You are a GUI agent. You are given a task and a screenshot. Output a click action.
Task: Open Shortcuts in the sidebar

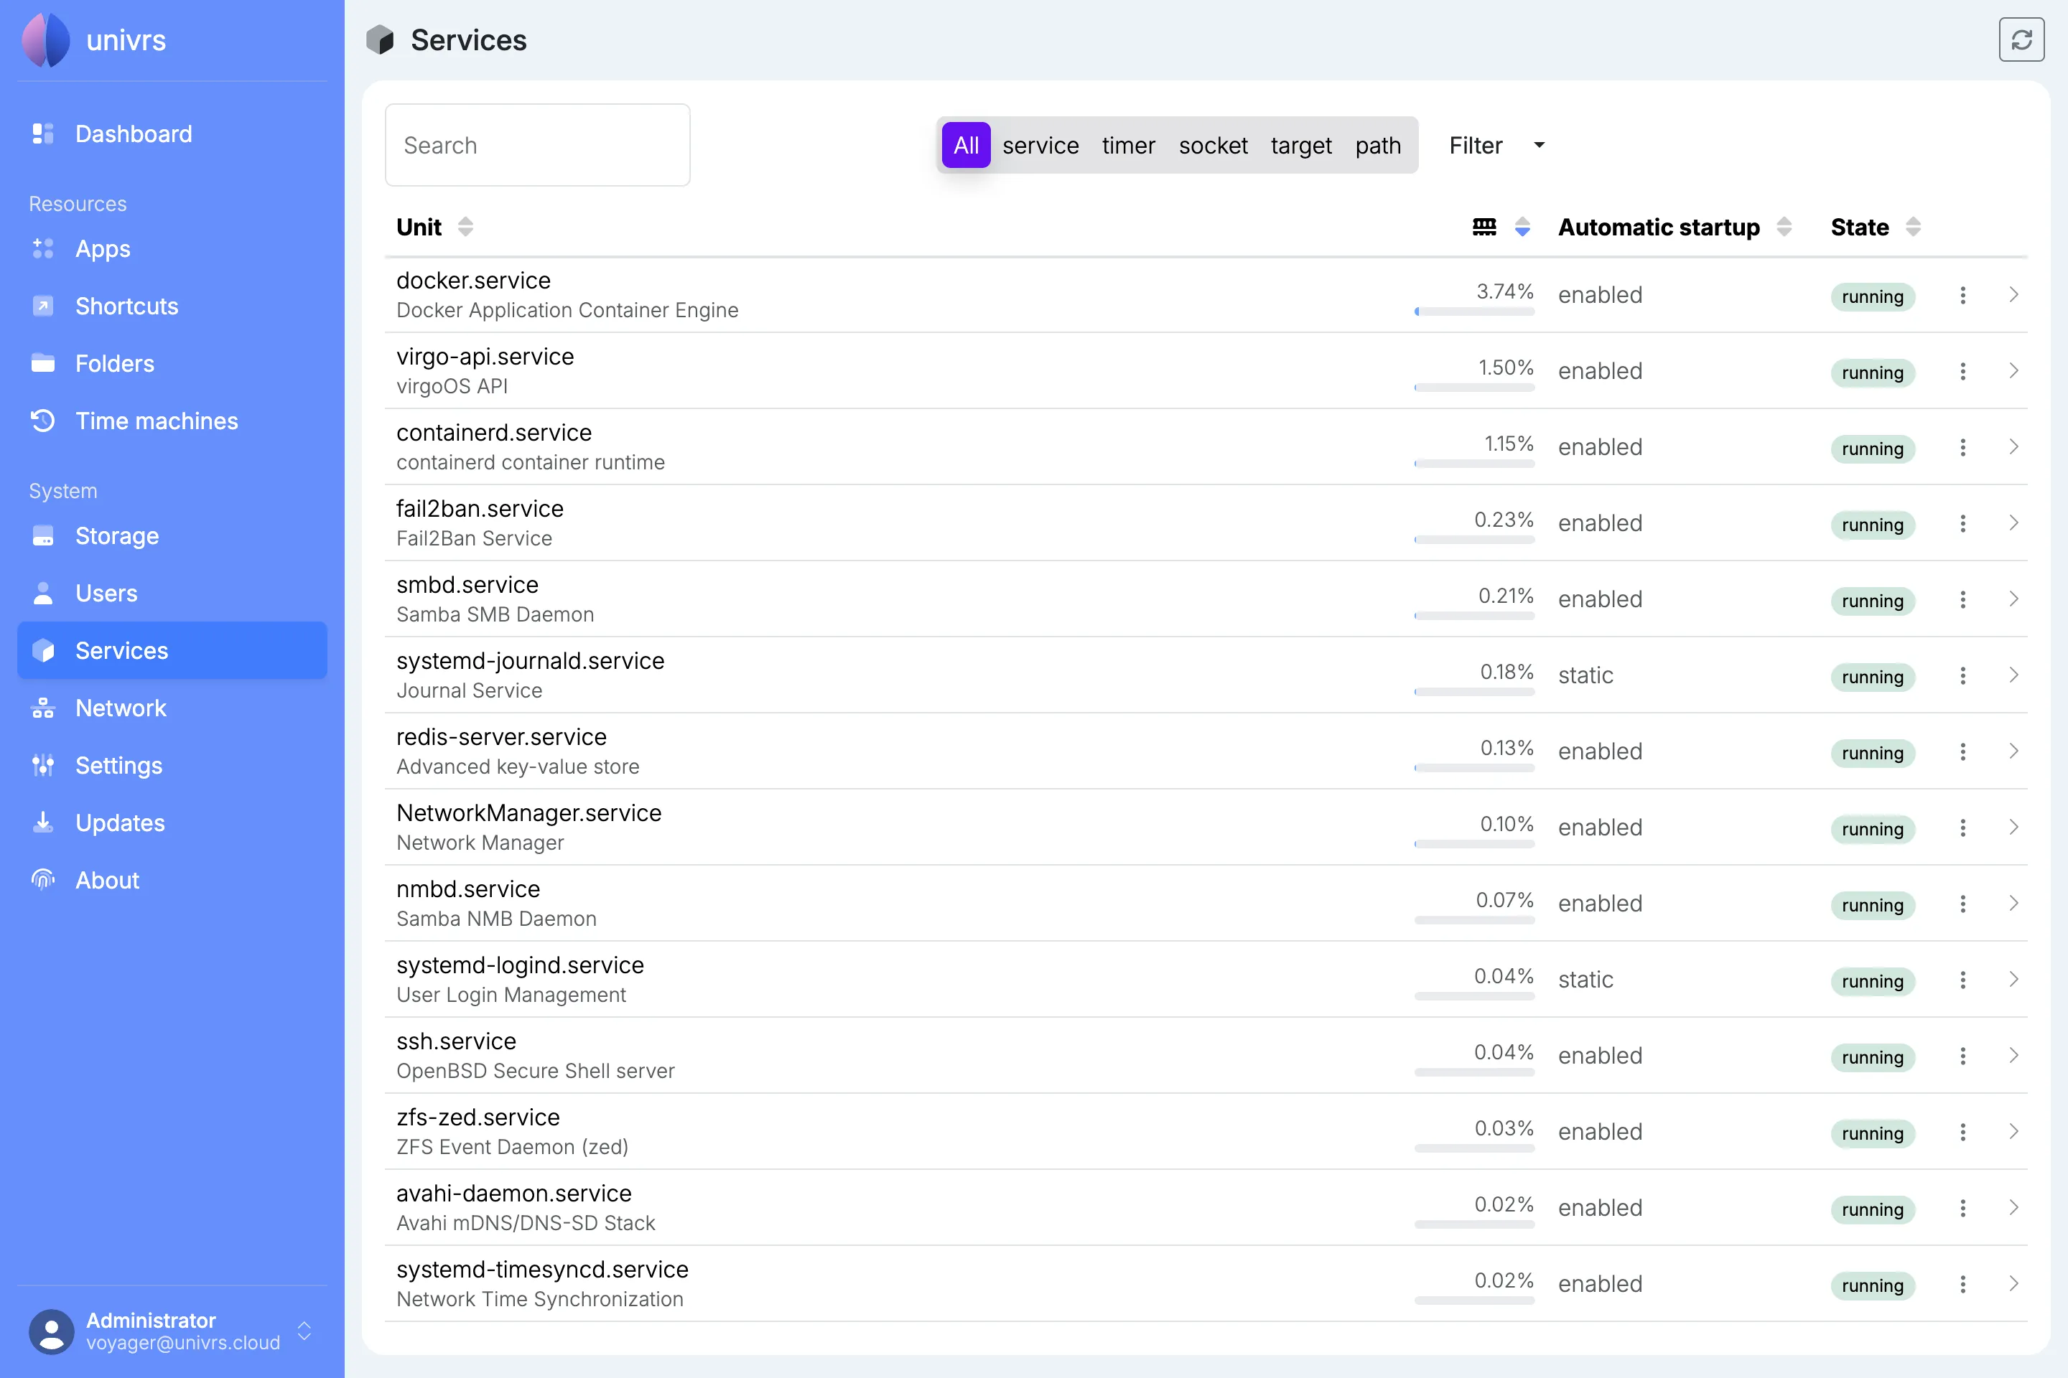point(172,306)
